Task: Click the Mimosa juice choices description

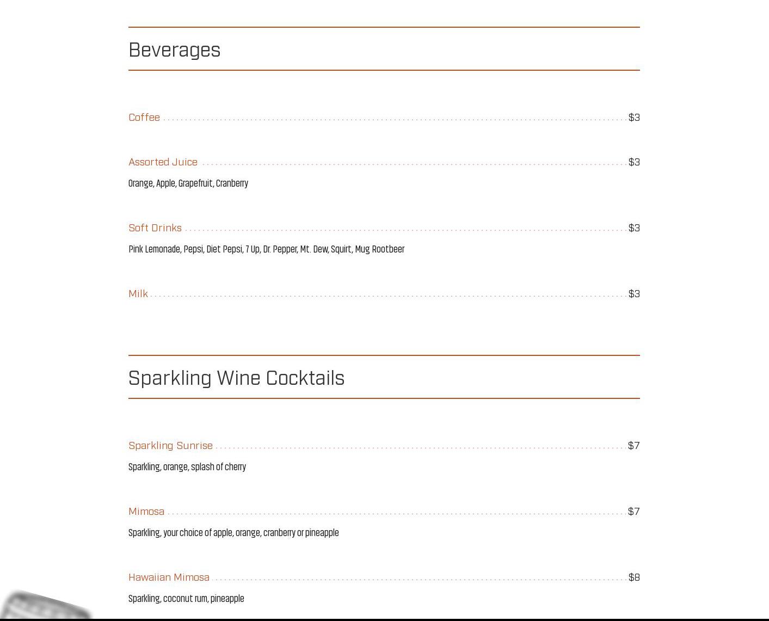Action: (233, 533)
